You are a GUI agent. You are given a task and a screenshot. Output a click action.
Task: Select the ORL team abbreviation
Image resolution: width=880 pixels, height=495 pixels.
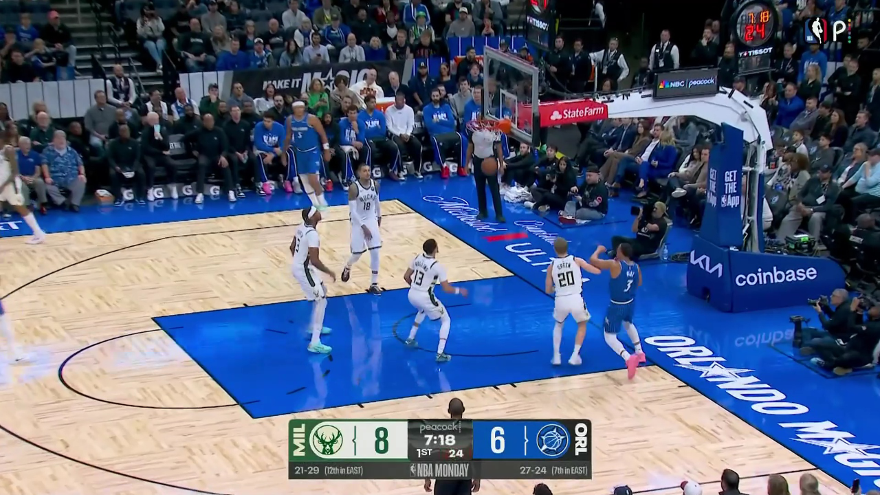tap(581, 440)
